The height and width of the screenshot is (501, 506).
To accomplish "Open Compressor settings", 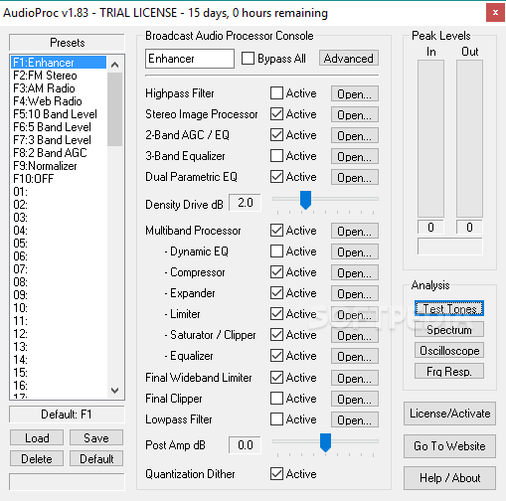I will tap(355, 273).
